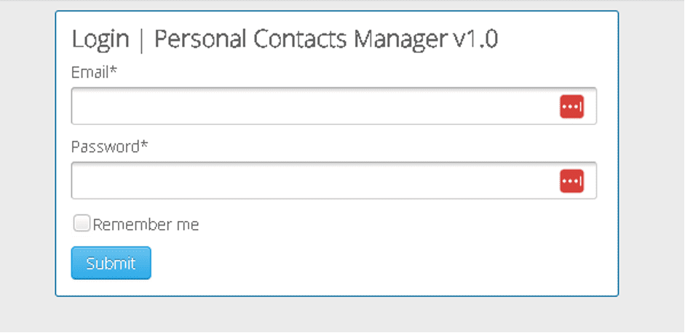Click the red password manager icon in Password field
The width and height of the screenshot is (685, 333).
571,181
